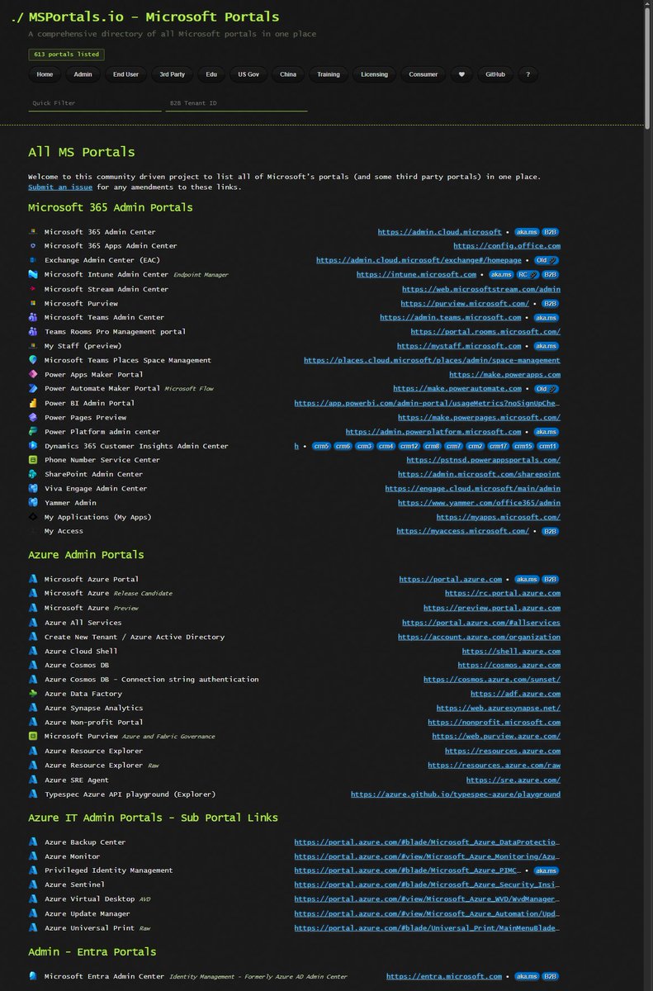
Task: Click the Teams Rooms Pro Management icon
Action: tap(33, 331)
